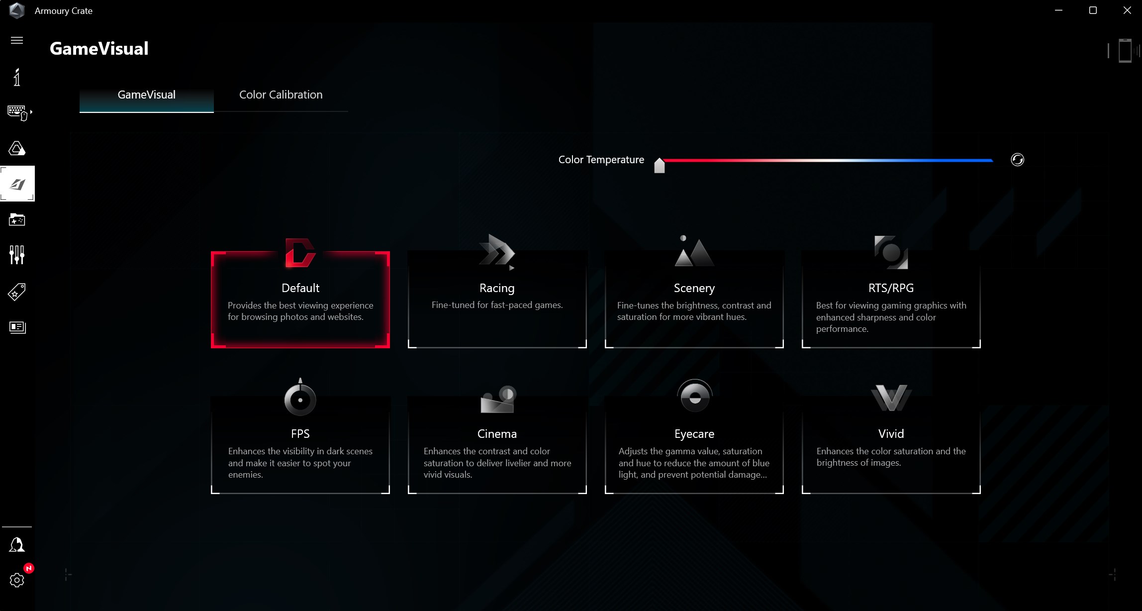The width and height of the screenshot is (1142, 611).
Task: Choose the Eyecare display mode
Action: tap(694, 444)
